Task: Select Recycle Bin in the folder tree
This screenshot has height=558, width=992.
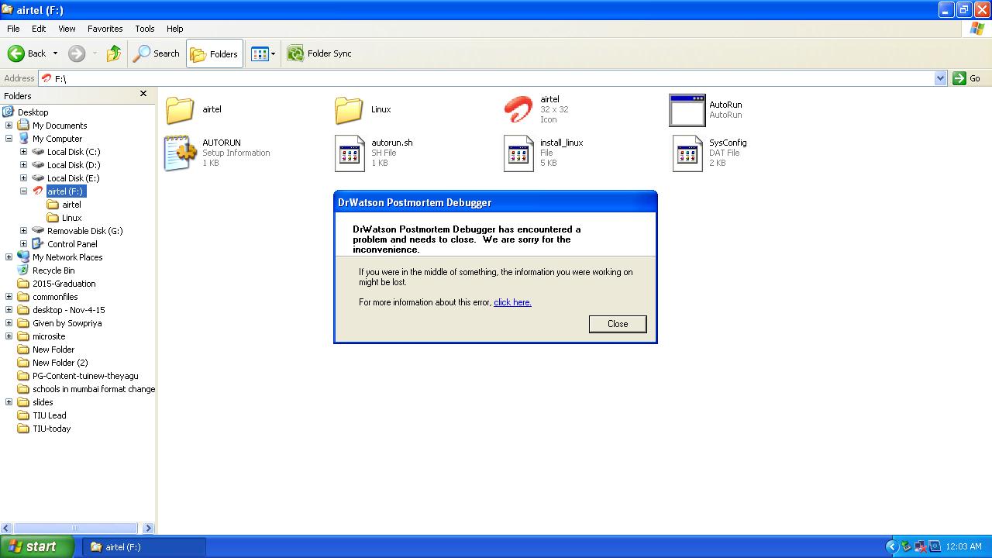Action: (53, 270)
